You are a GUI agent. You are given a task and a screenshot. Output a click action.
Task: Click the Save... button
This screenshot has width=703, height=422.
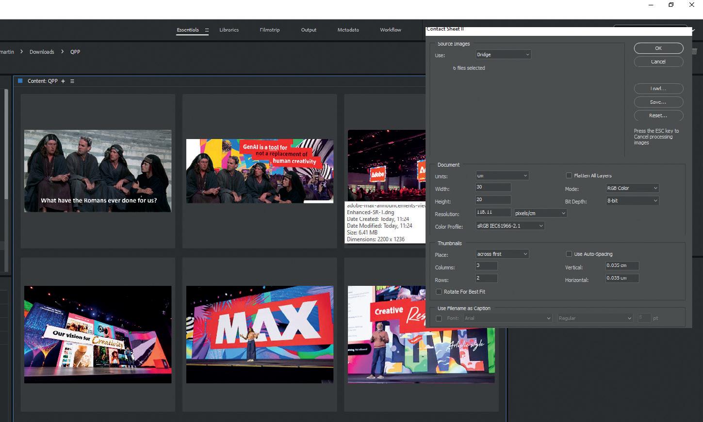658,102
